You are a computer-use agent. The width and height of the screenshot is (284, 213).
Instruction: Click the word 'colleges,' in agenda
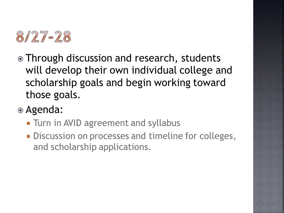tap(218, 136)
